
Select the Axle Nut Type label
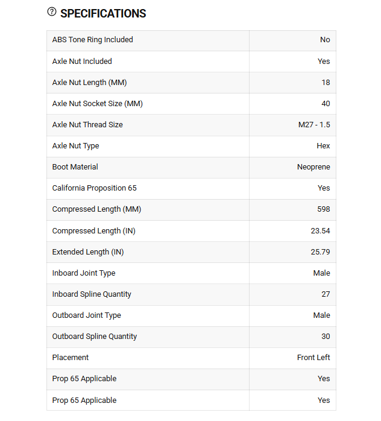[x=76, y=146]
